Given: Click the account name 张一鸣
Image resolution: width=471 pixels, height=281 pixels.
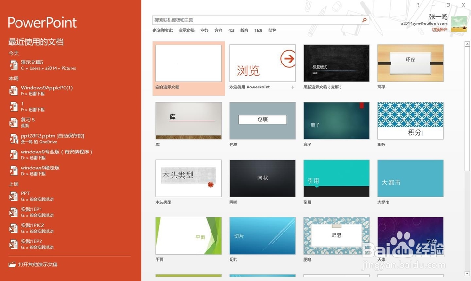Looking at the screenshot, I should (x=438, y=17).
